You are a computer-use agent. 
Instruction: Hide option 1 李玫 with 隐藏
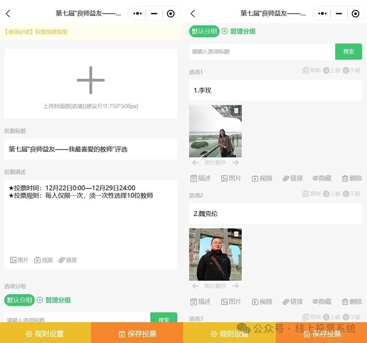322,178
